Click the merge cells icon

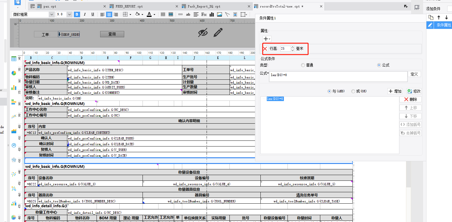coord(163,14)
